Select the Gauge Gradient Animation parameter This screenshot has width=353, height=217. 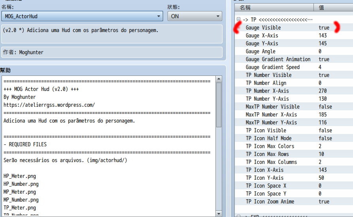pyautogui.click(x=294, y=59)
